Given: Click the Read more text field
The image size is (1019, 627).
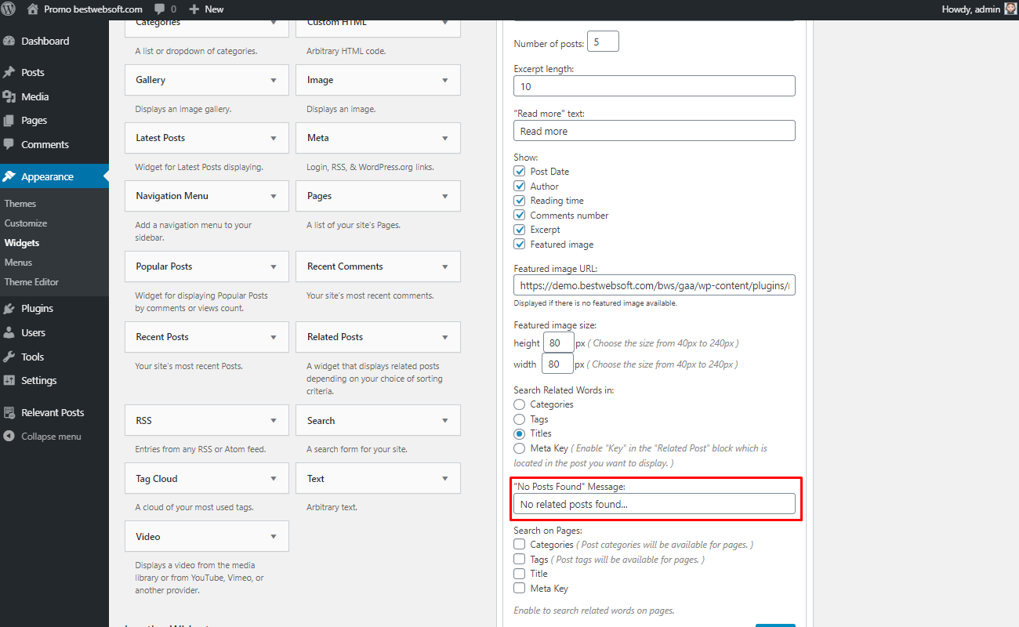Looking at the screenshot, I should tap(655, 131).
